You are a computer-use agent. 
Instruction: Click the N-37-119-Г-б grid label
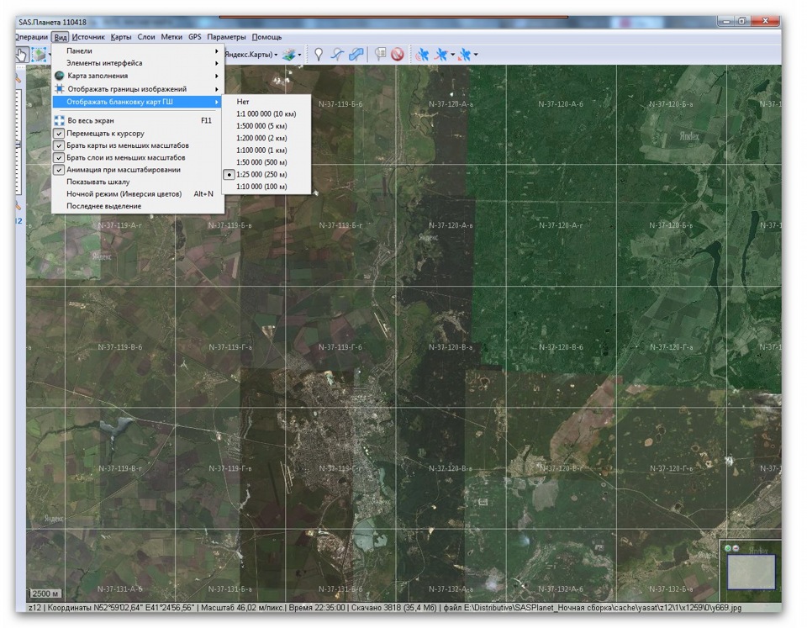[340, 347]
